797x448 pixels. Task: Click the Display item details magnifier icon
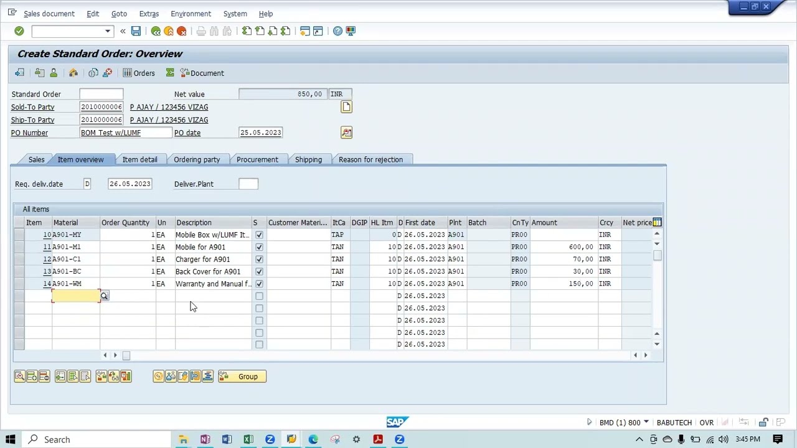coord(19,376)
